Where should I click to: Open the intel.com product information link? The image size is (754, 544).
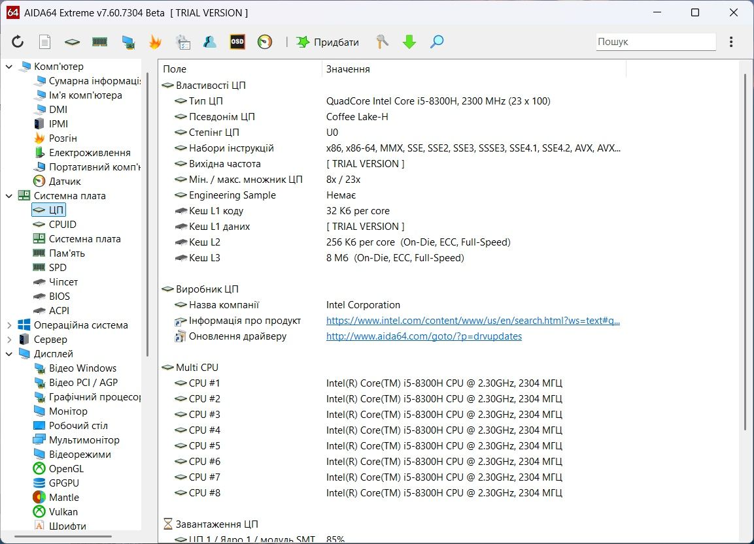(x=473, y=321)
